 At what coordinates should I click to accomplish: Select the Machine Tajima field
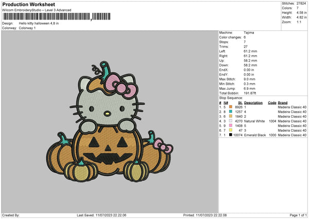tap(248, 33)
